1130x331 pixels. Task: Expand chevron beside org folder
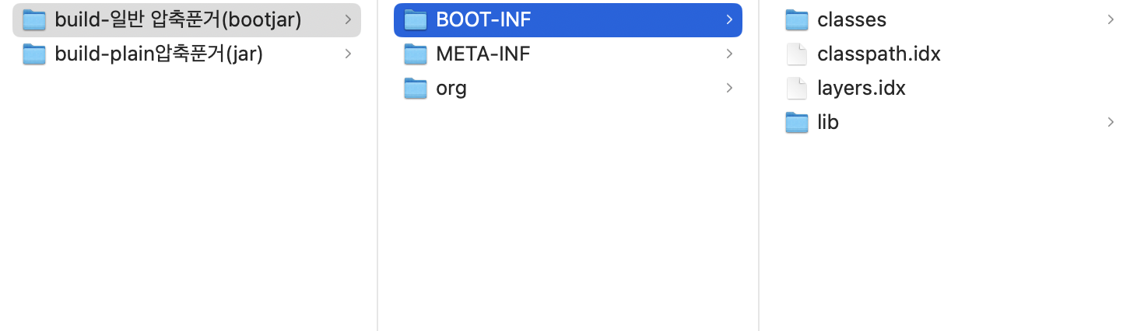(x=729, y=89)
